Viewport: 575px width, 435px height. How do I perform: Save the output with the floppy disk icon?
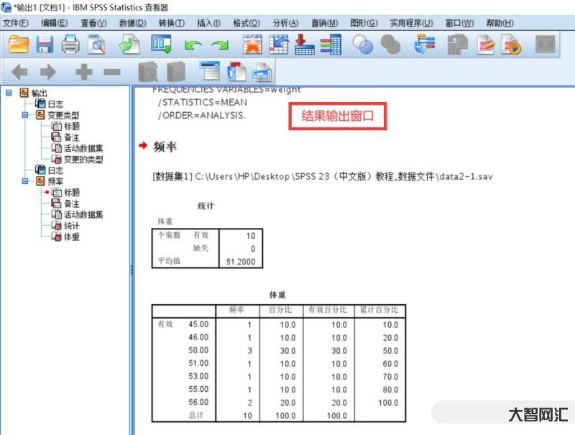(x=45, y=45)
